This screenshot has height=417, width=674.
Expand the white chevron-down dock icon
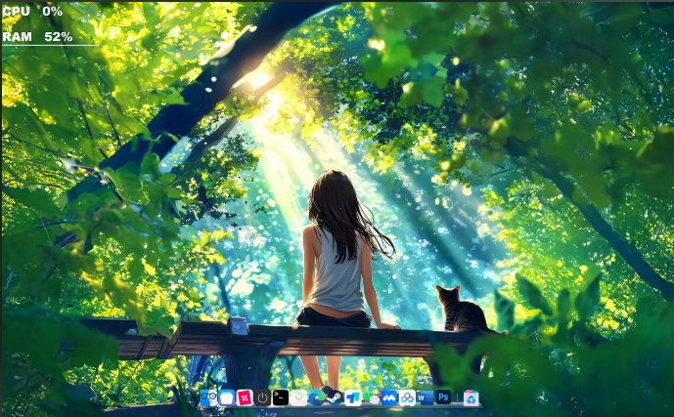click(x=298, y=398)
